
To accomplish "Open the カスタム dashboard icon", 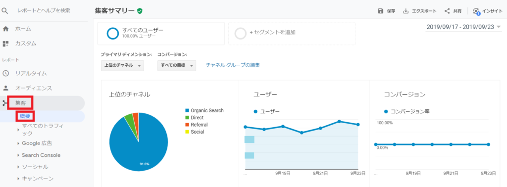I will [x=5, y=43].
